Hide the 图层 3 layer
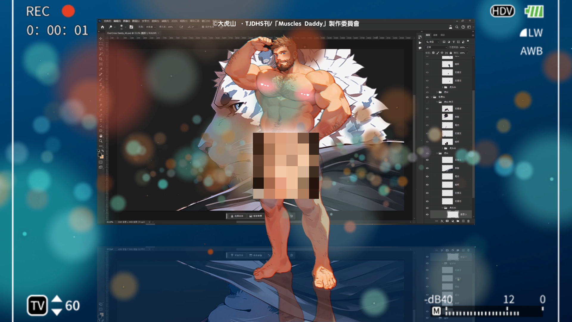 pos(427,214)
